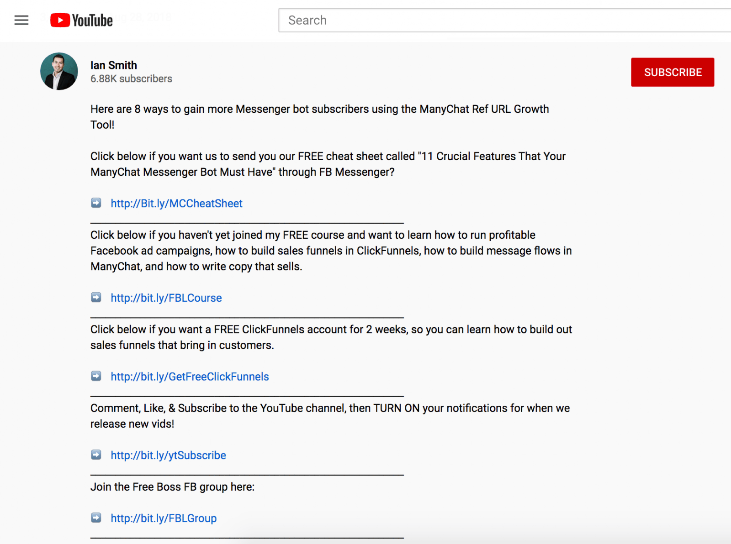Open the Bit.ly/MCCheatSheet link
The height and width of the screenshot is (544, 731).
click(176, 204)
